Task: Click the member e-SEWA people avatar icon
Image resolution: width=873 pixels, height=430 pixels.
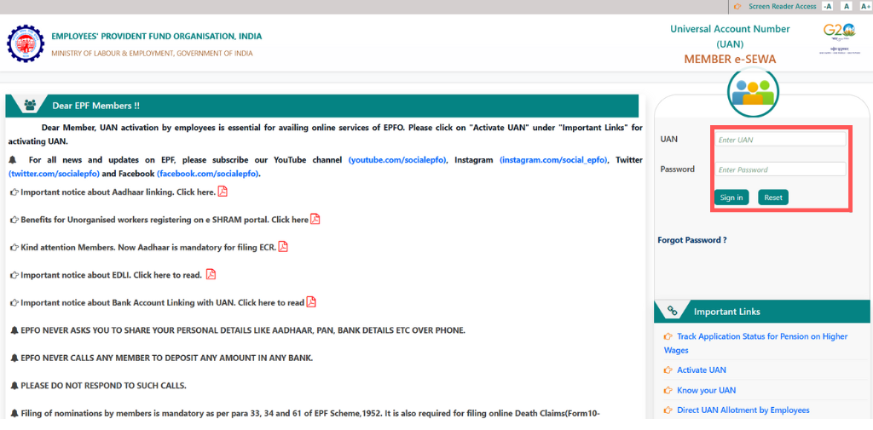Action: pos(753,92)
